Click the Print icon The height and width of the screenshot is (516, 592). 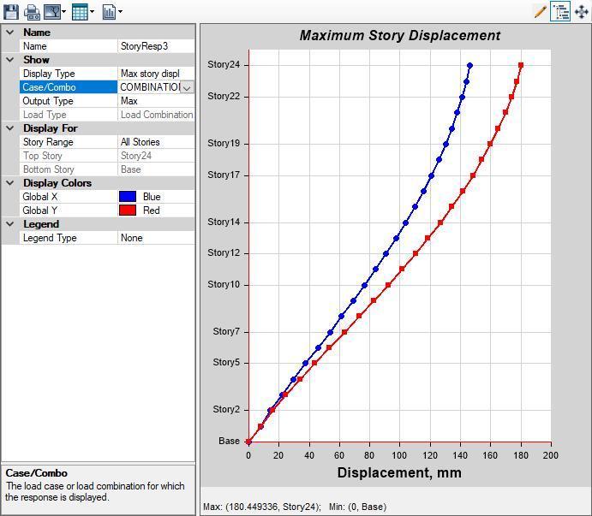coord(32,12)
